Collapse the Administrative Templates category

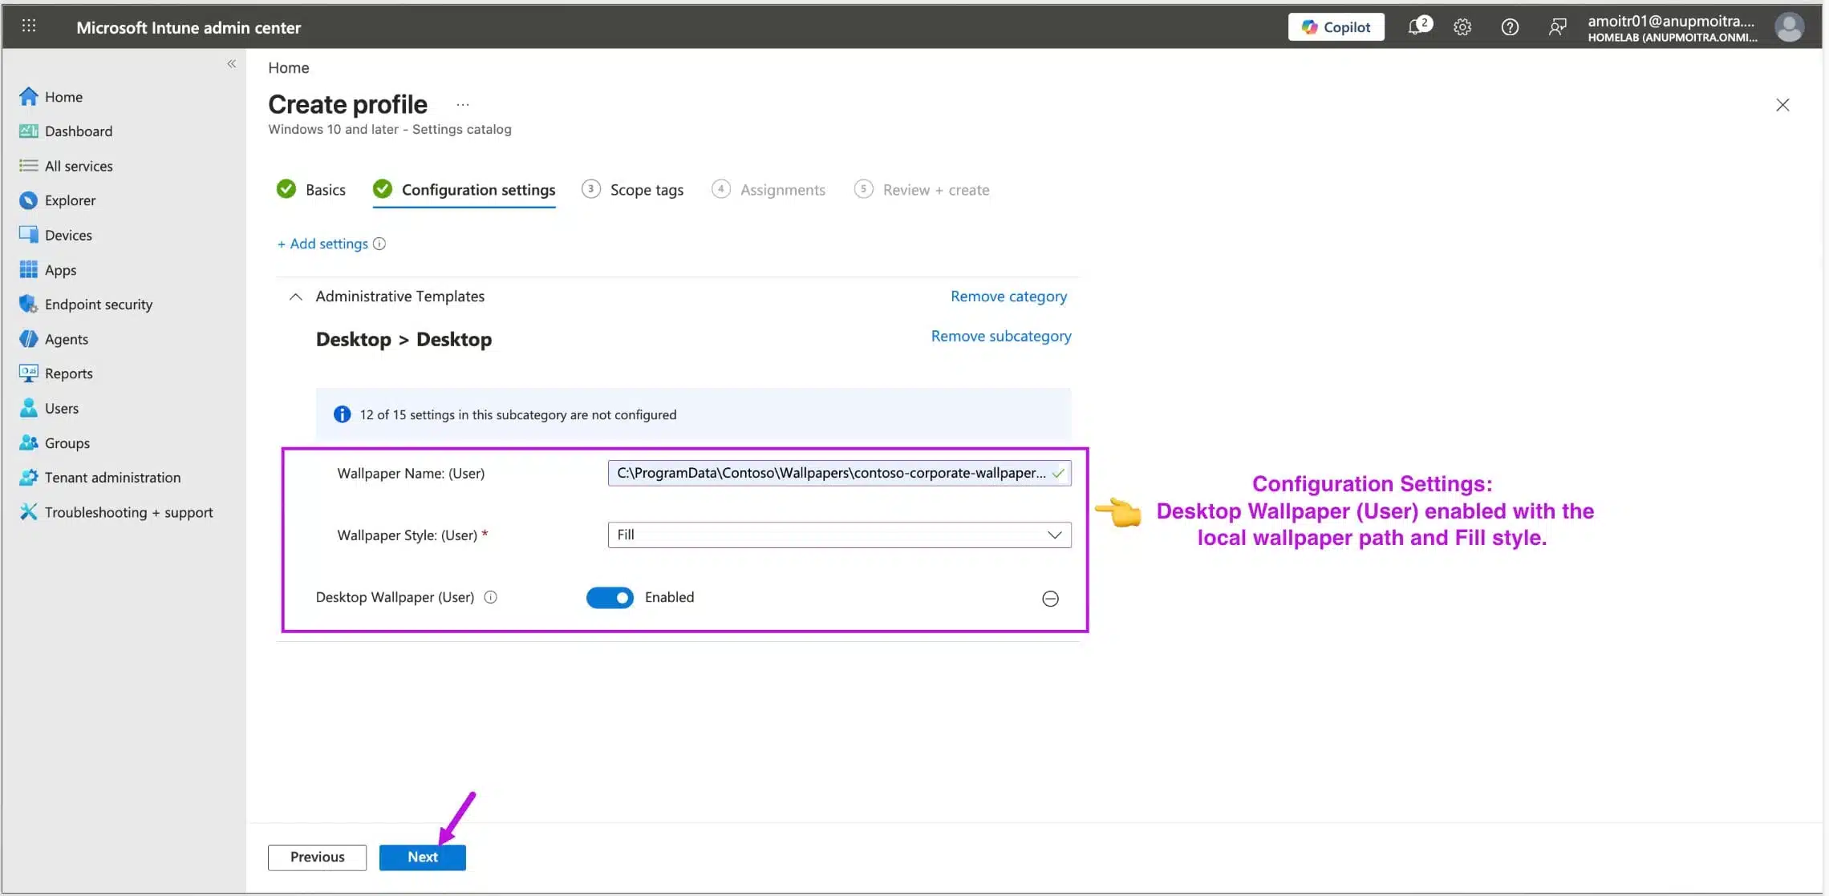tap(295, 297)
